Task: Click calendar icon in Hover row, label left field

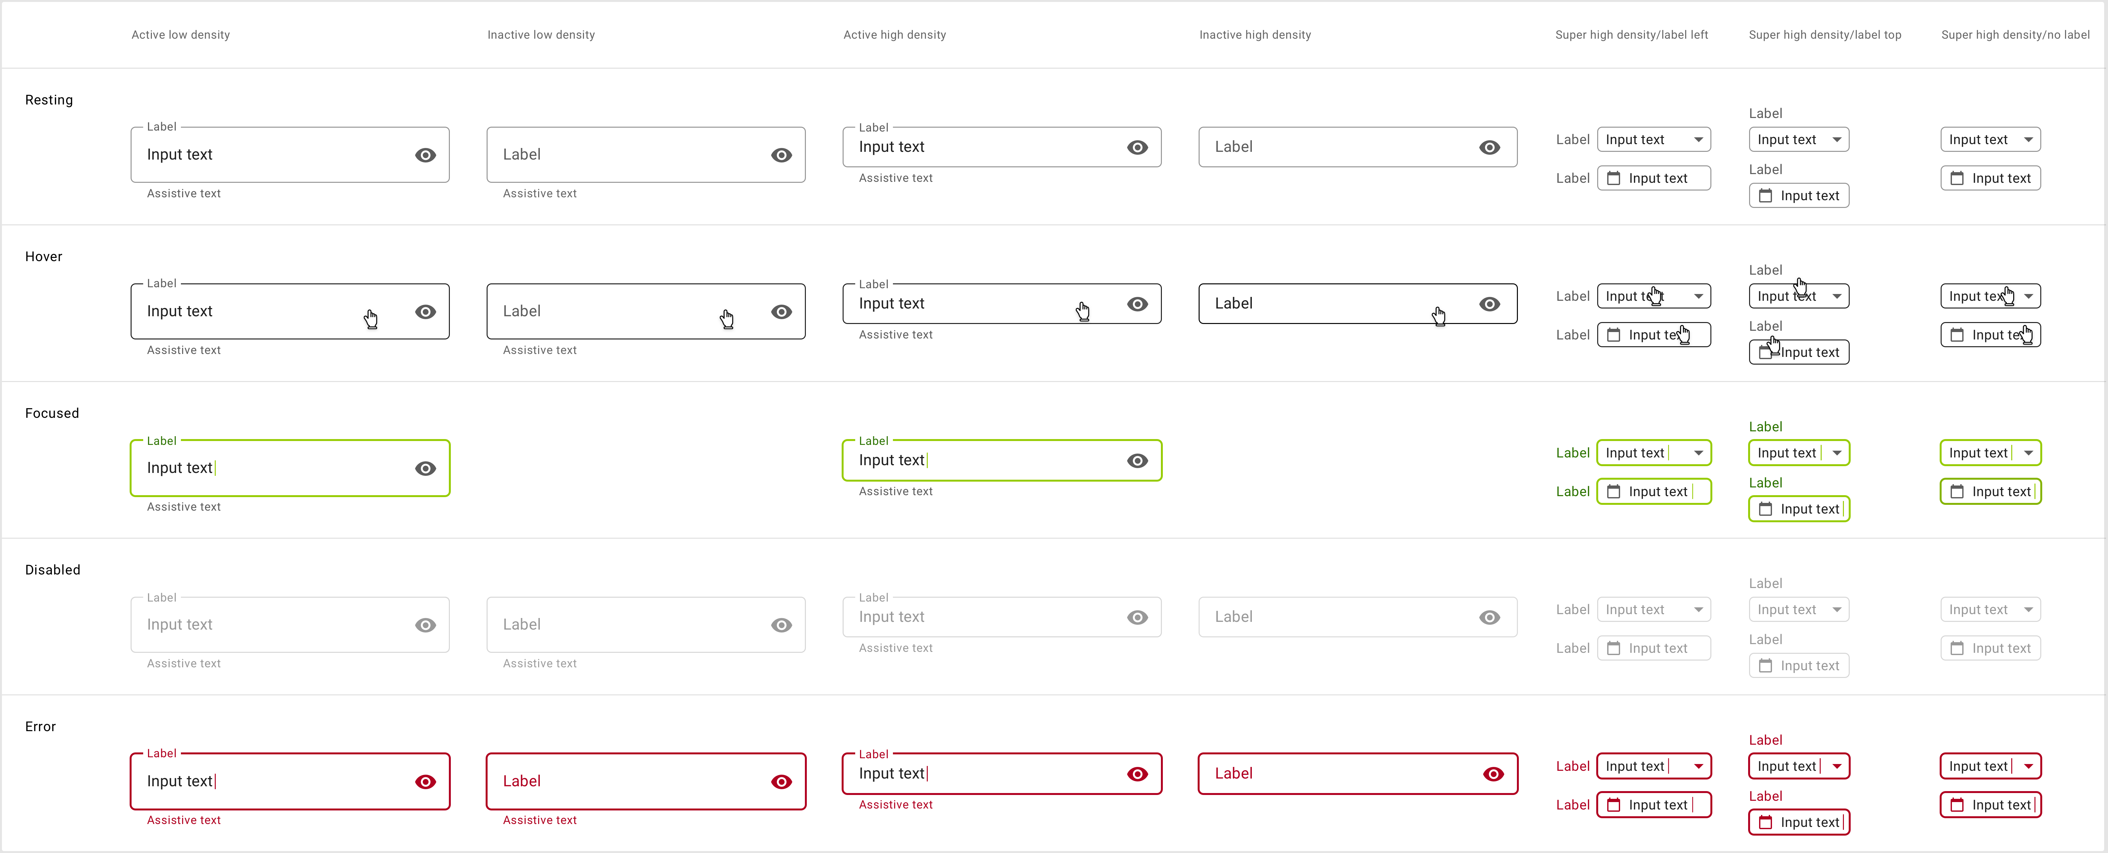Action: 1613,335
